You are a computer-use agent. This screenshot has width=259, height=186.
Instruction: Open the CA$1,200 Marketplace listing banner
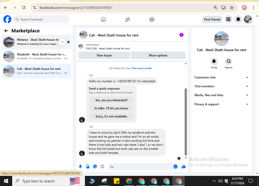click(132, 47)
